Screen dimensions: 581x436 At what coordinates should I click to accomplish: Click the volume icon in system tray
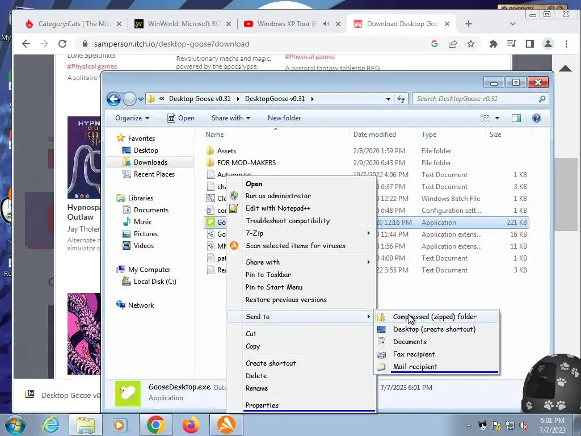tap(524, 426)
